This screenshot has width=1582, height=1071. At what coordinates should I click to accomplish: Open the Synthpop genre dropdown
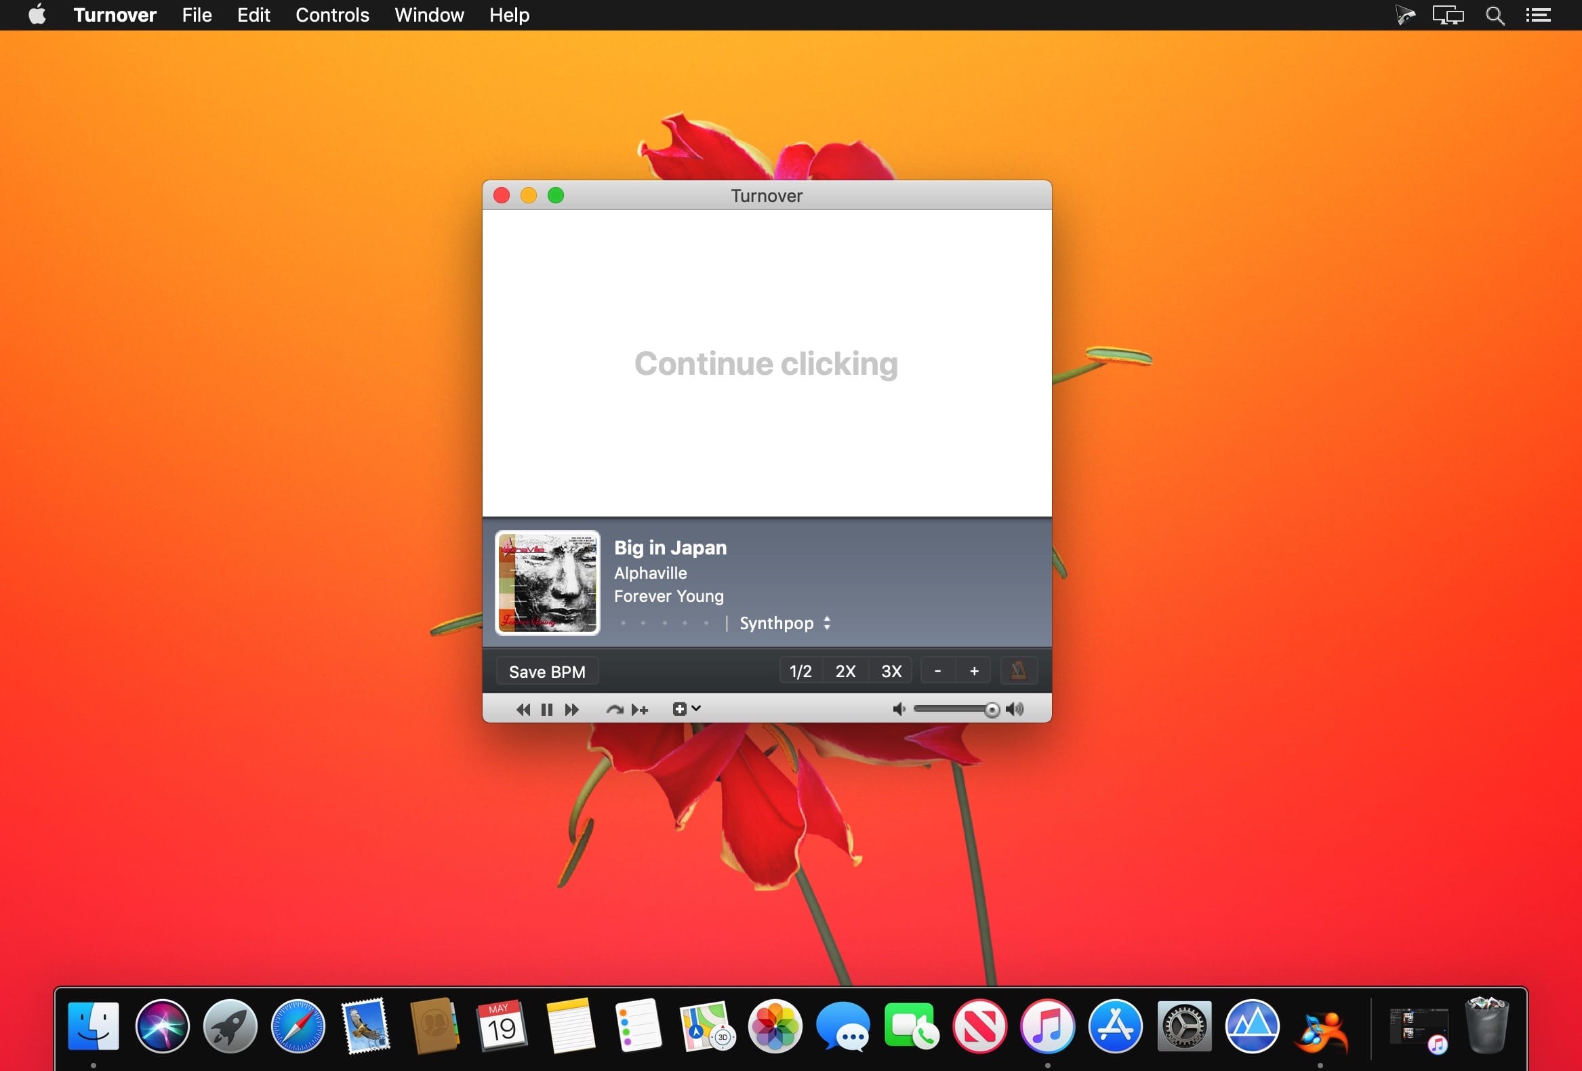pos(786,623)
